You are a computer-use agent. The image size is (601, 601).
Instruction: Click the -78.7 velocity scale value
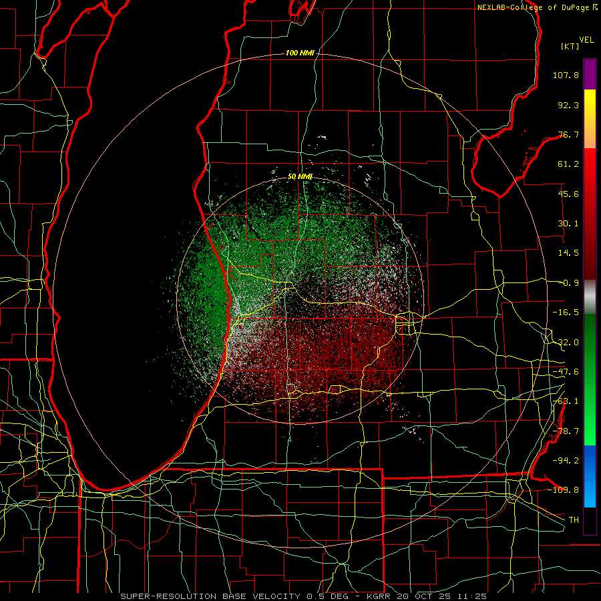[x=566, y=431]
